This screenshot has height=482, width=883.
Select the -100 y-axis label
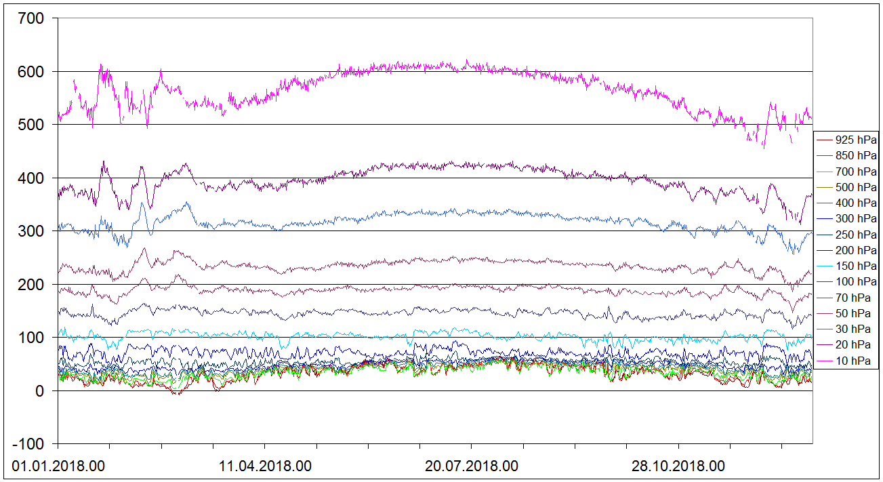point(28,444)
